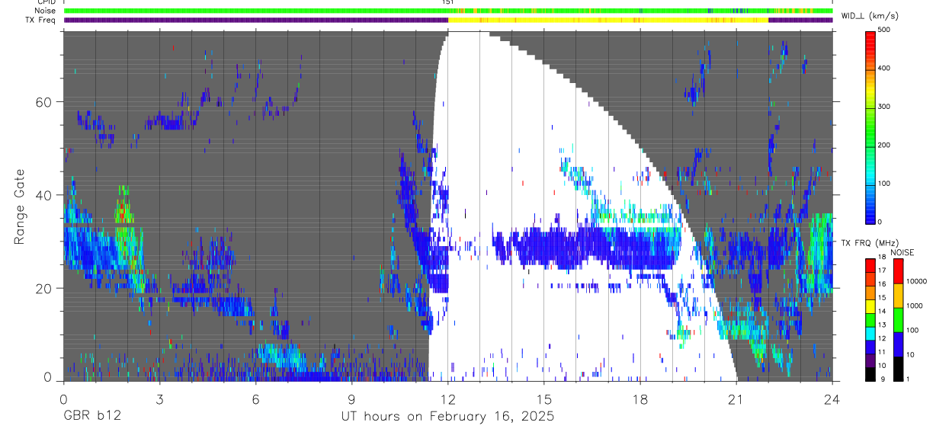Click the purple TX Freq strip before 12 UT
This screenshot has width=936, height=432.
click(x=255, y=20)
